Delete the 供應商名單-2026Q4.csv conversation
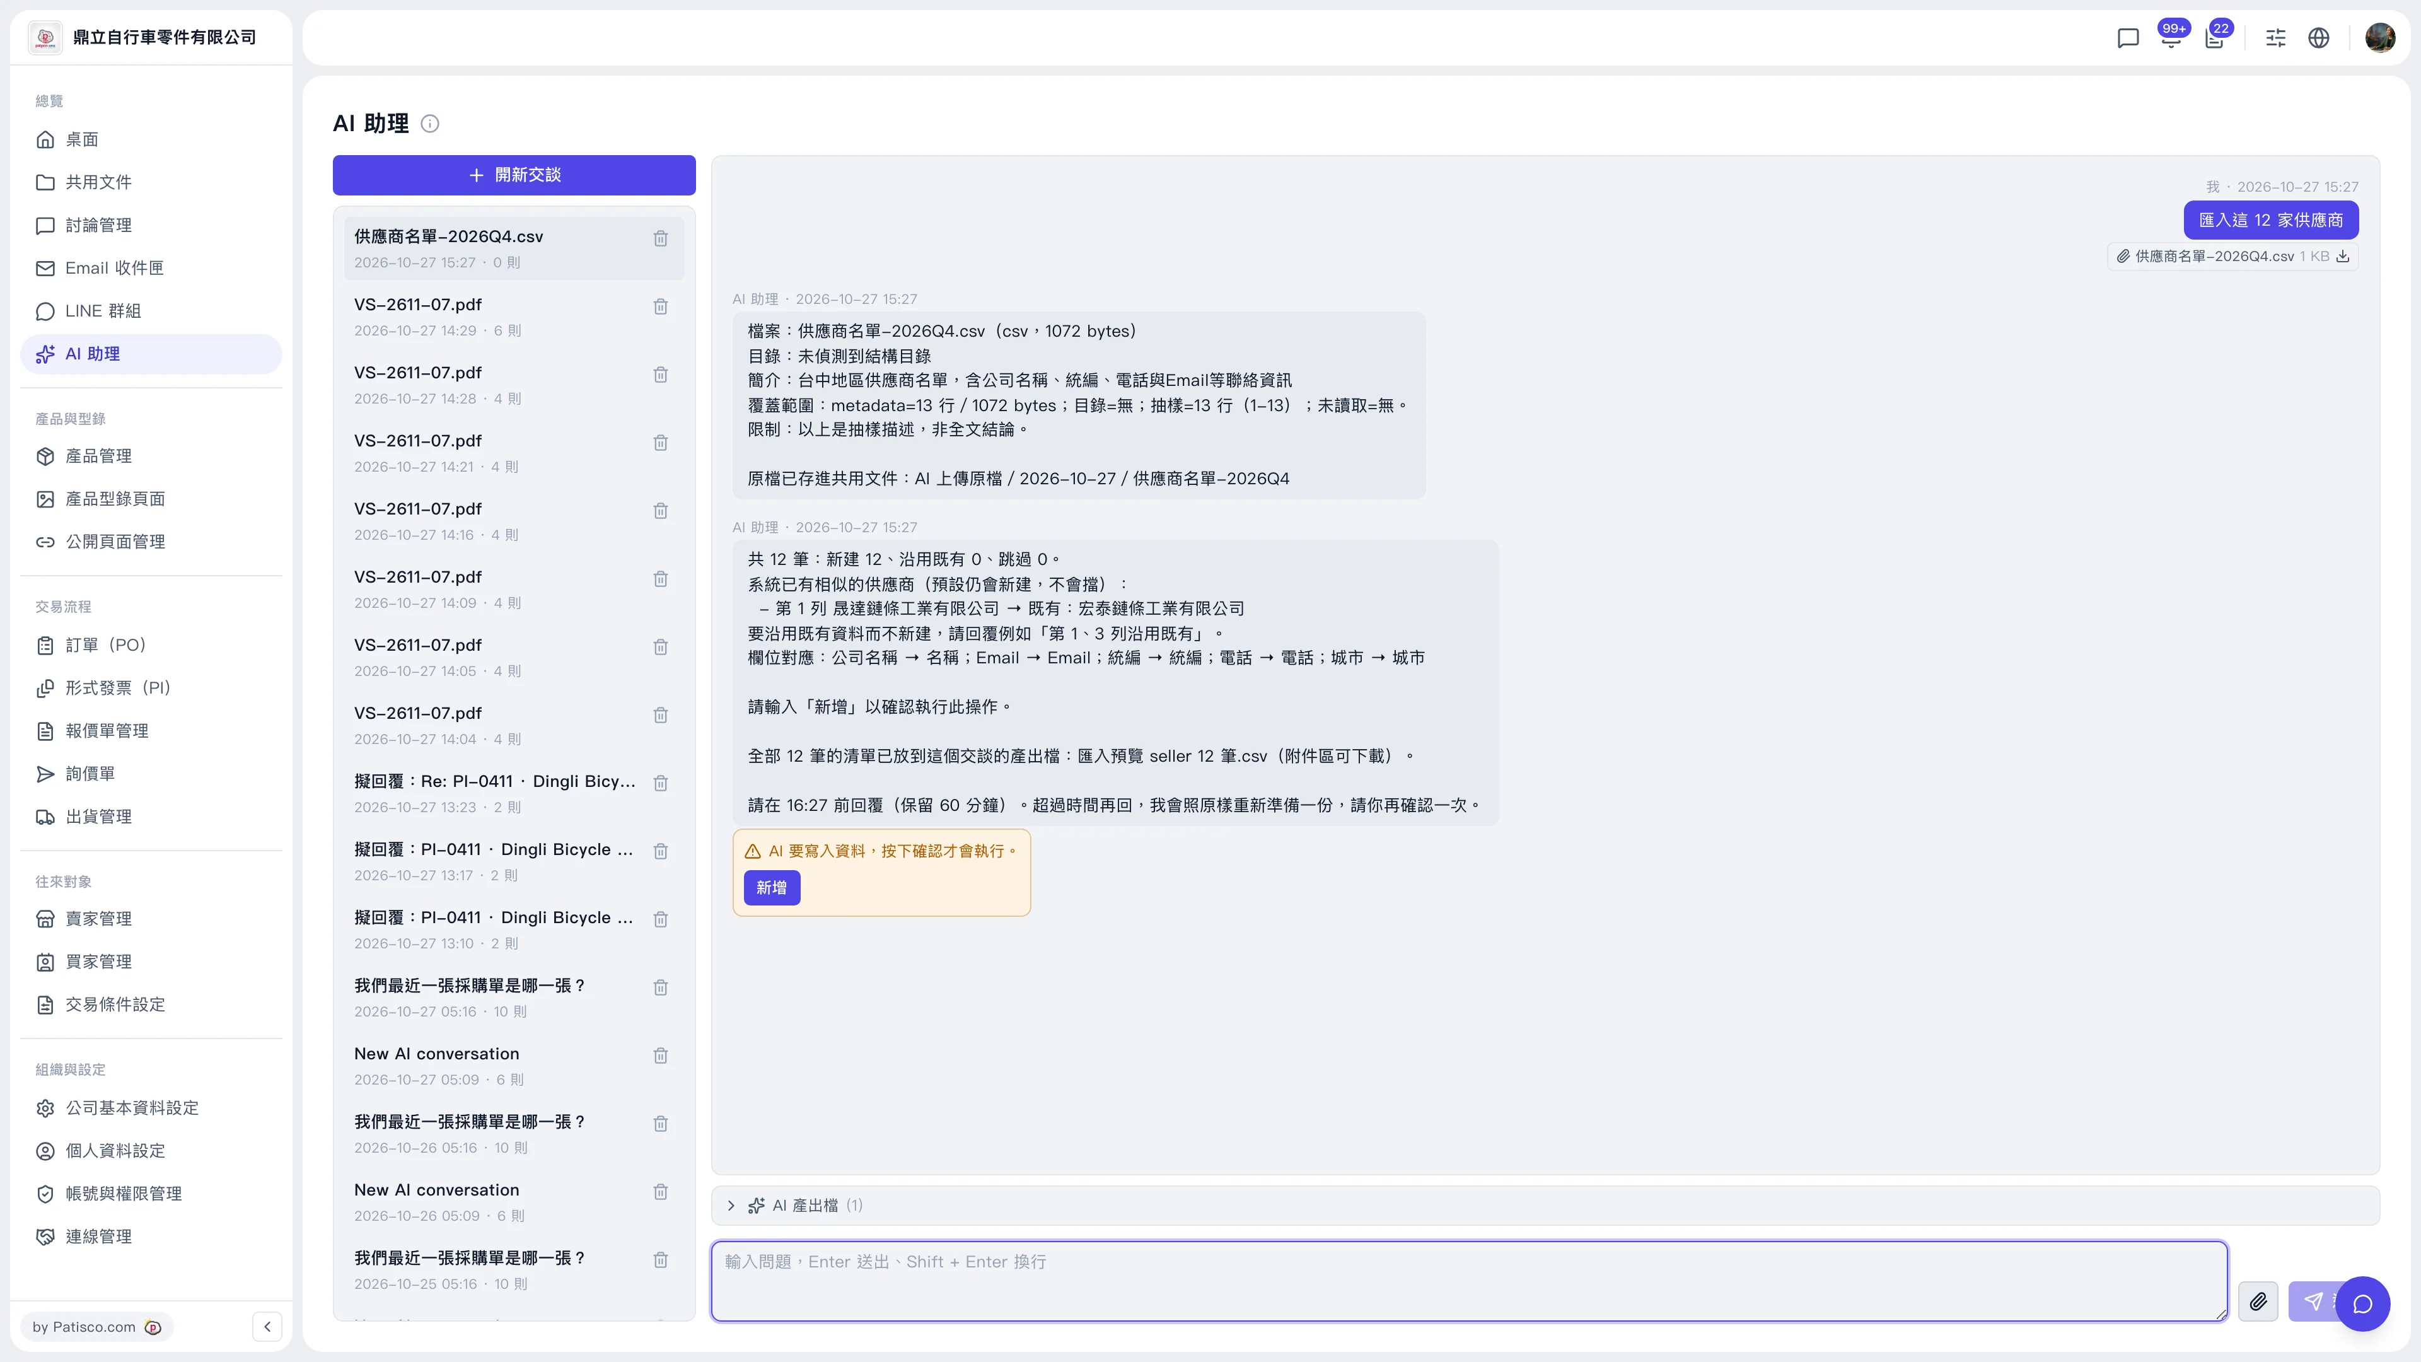 pos(661,239)
